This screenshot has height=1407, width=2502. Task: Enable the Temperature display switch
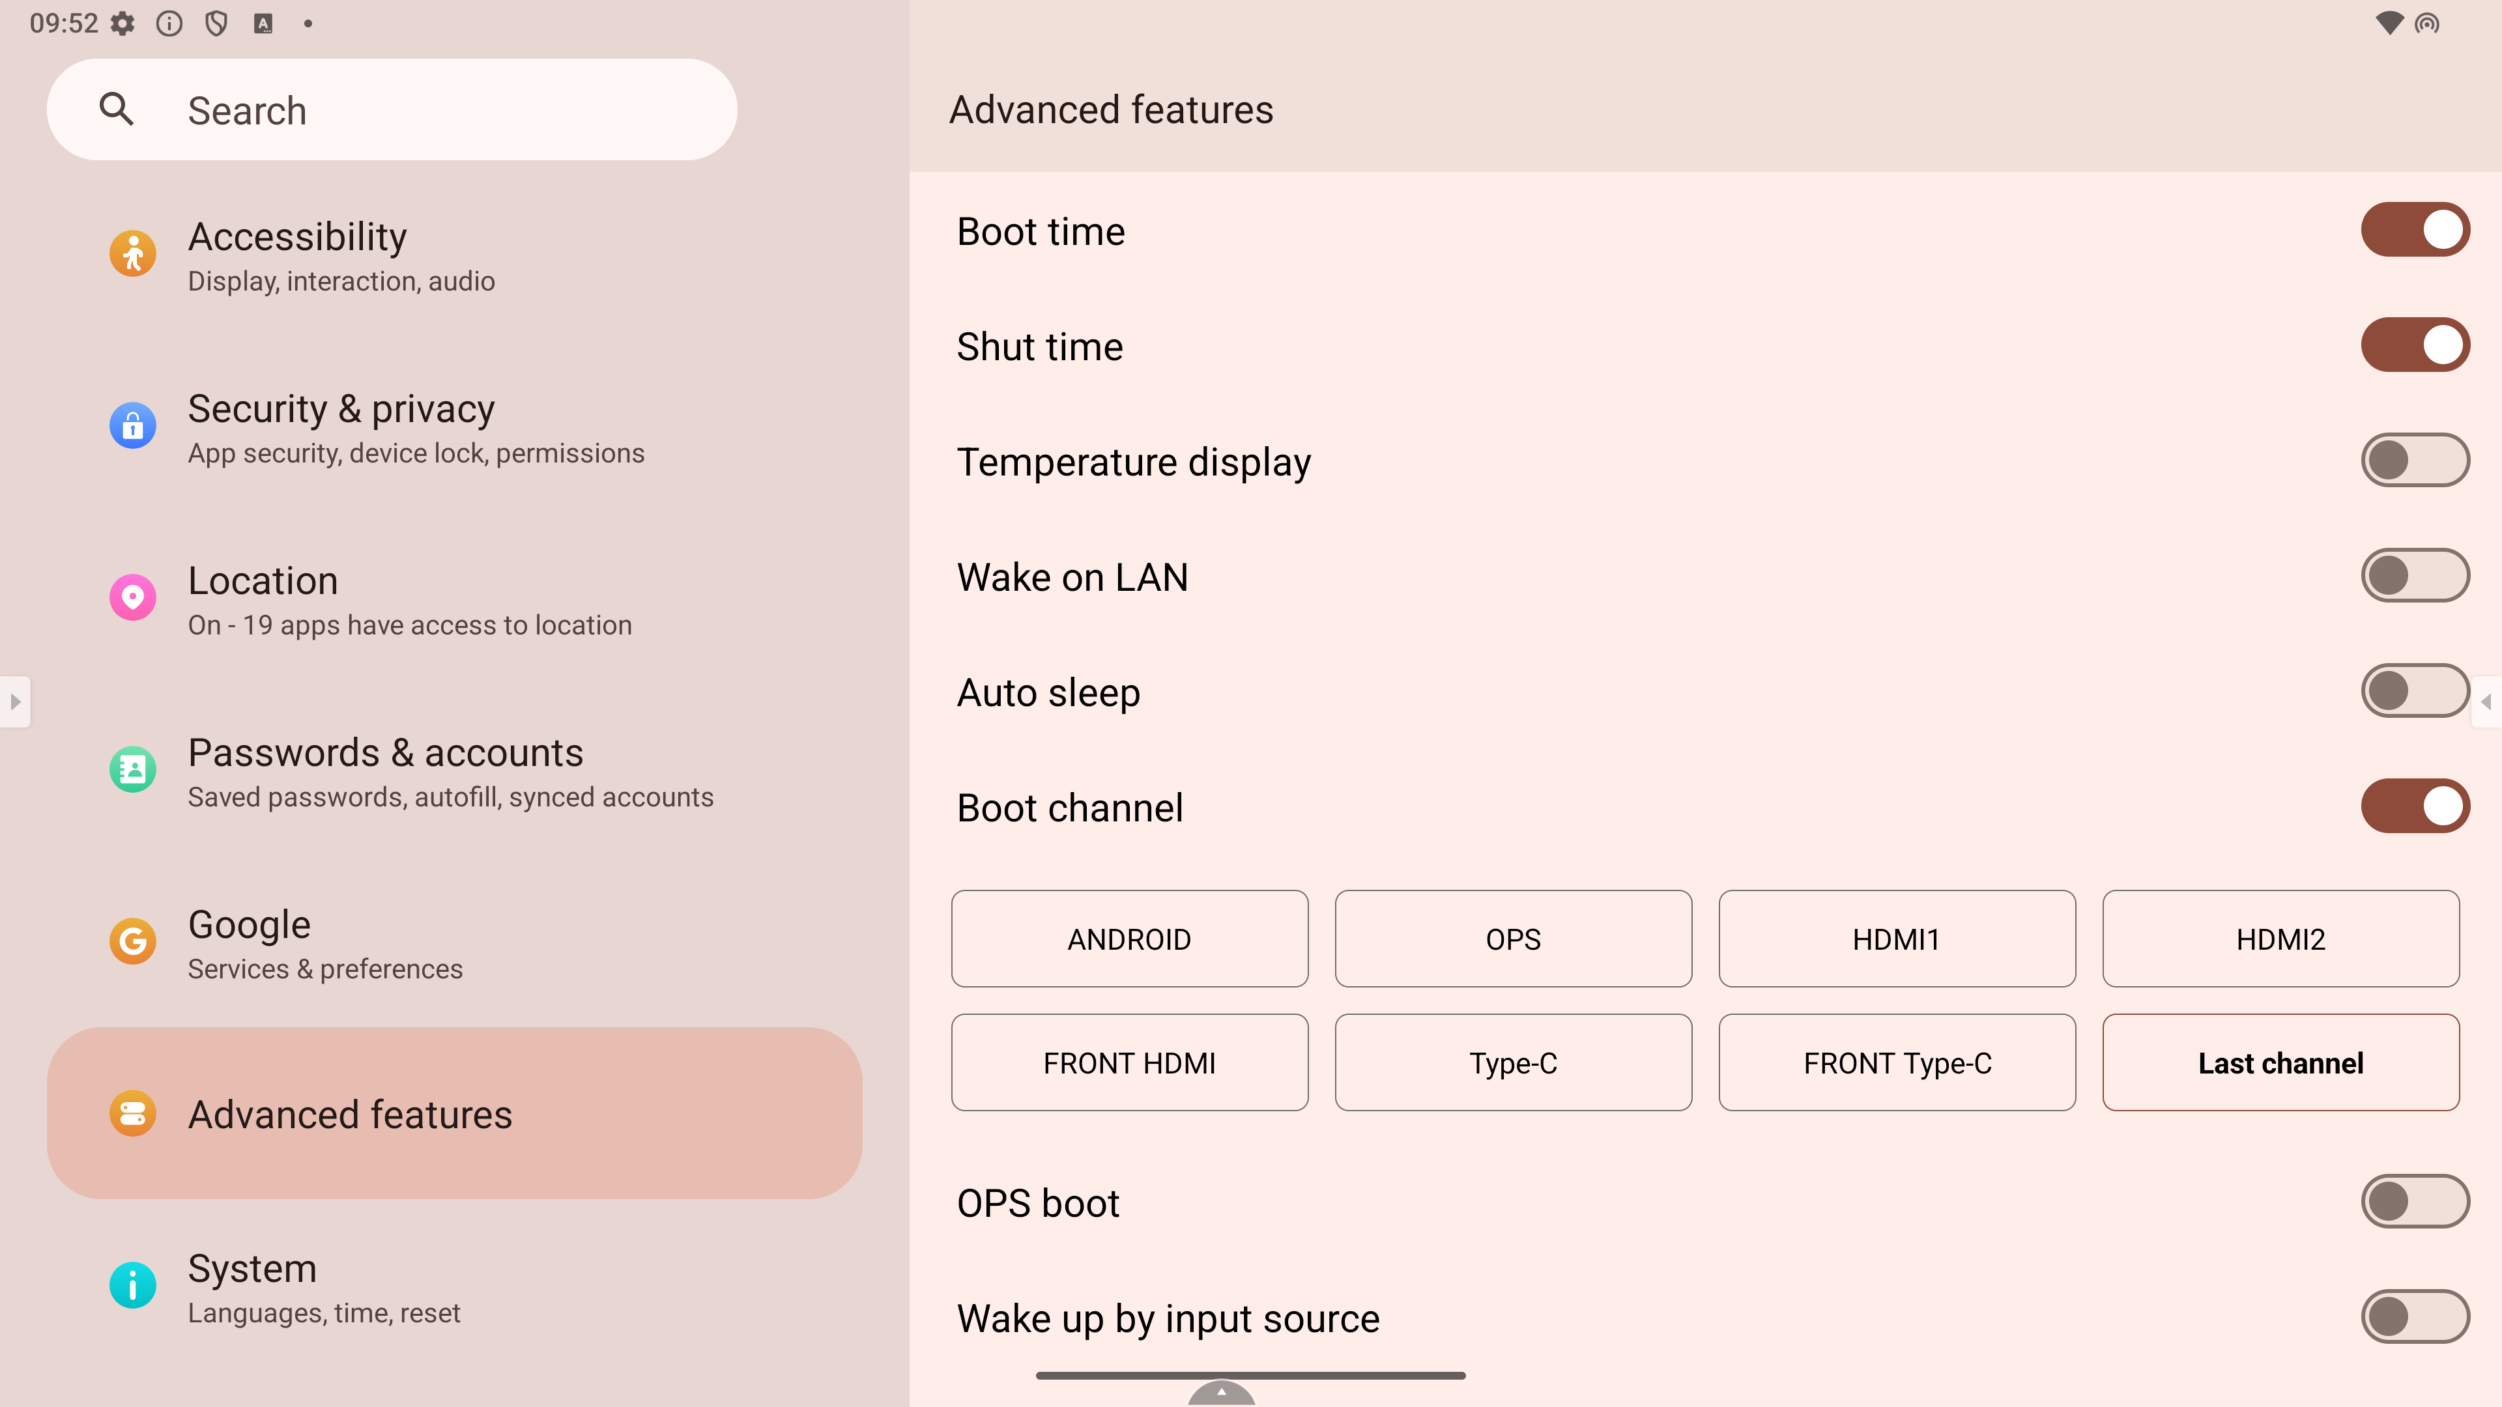[2415, 461]
